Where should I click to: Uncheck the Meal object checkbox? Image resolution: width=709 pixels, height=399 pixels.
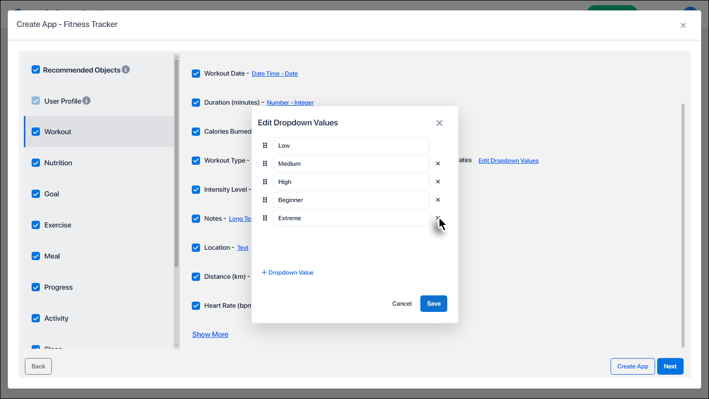coord(36,256)
